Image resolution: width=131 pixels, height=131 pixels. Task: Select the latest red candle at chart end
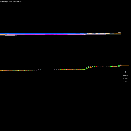[121, 65]
